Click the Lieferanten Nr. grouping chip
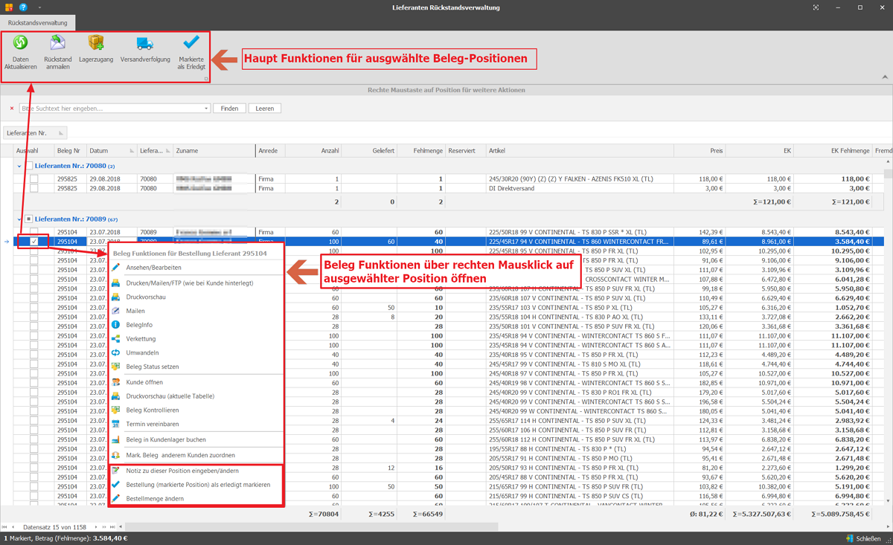The image size is (893, 545). coord(35,133)
